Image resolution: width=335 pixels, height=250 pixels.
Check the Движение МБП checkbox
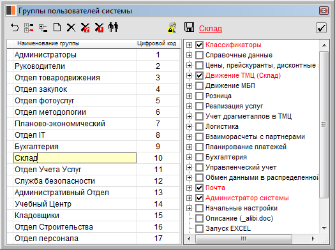199,85
